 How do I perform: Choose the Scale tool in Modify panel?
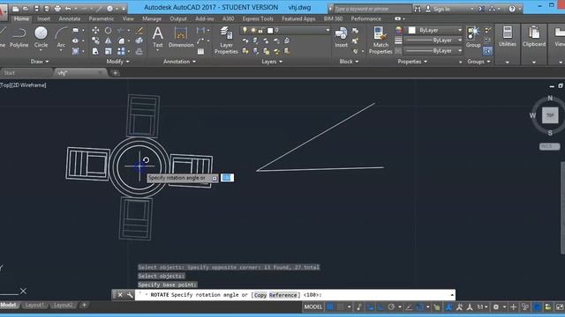(x=108, y=51)
